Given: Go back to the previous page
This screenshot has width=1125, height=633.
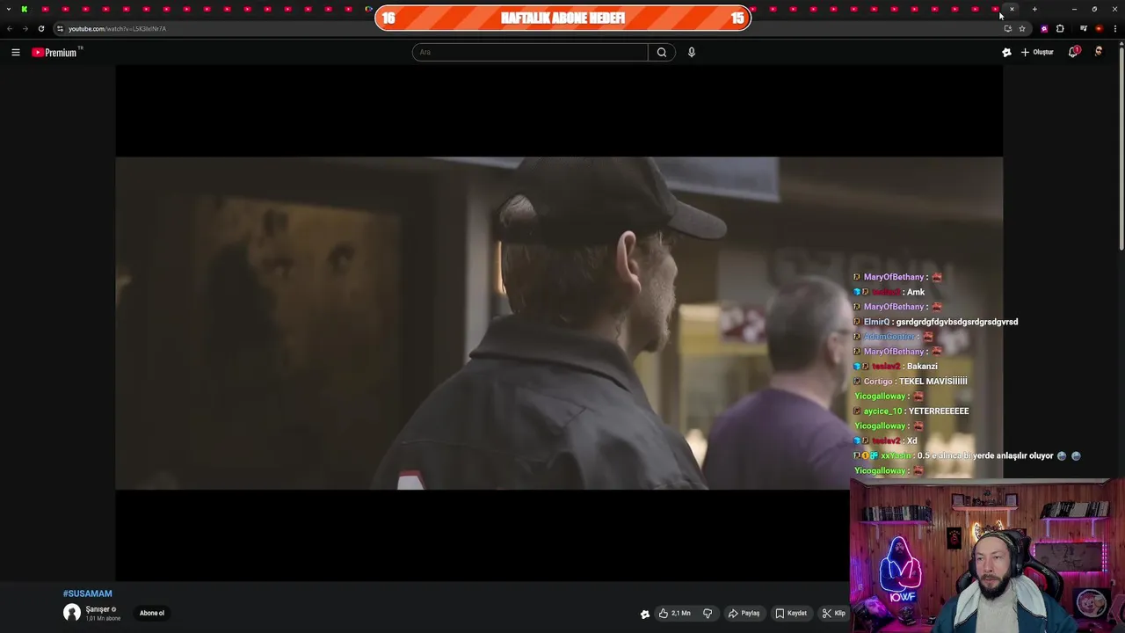Looking at the screenshot, I should click(10, 28).
